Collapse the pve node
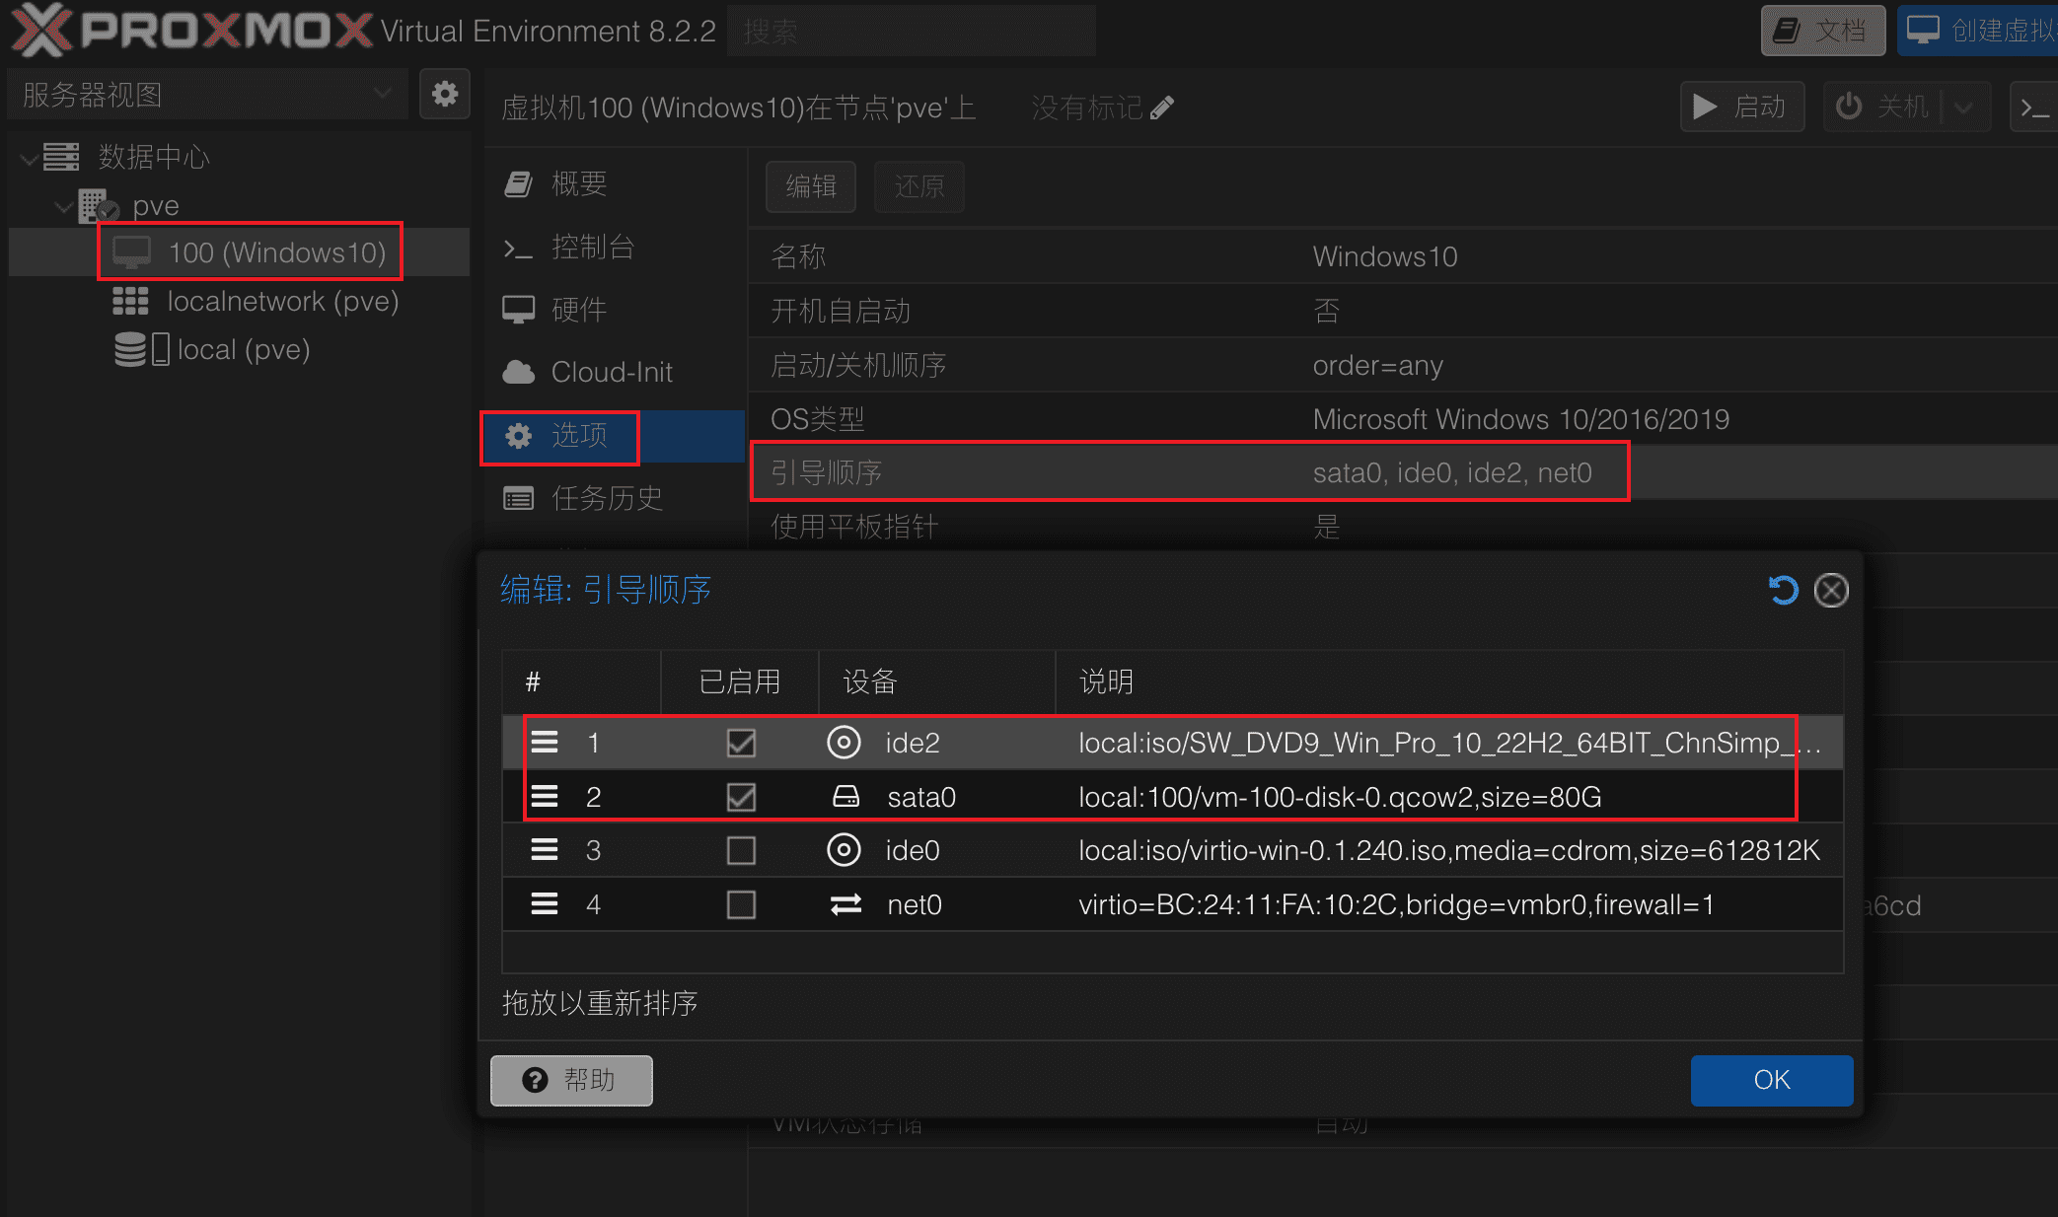The width and height of the screenshot is (2058, 1217). tap(64, 206)
